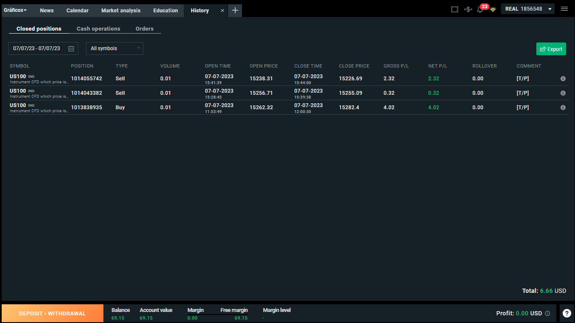575x323 pixels.
Task: Click the Deposit Withdrawal button
Action: point(52,313)
